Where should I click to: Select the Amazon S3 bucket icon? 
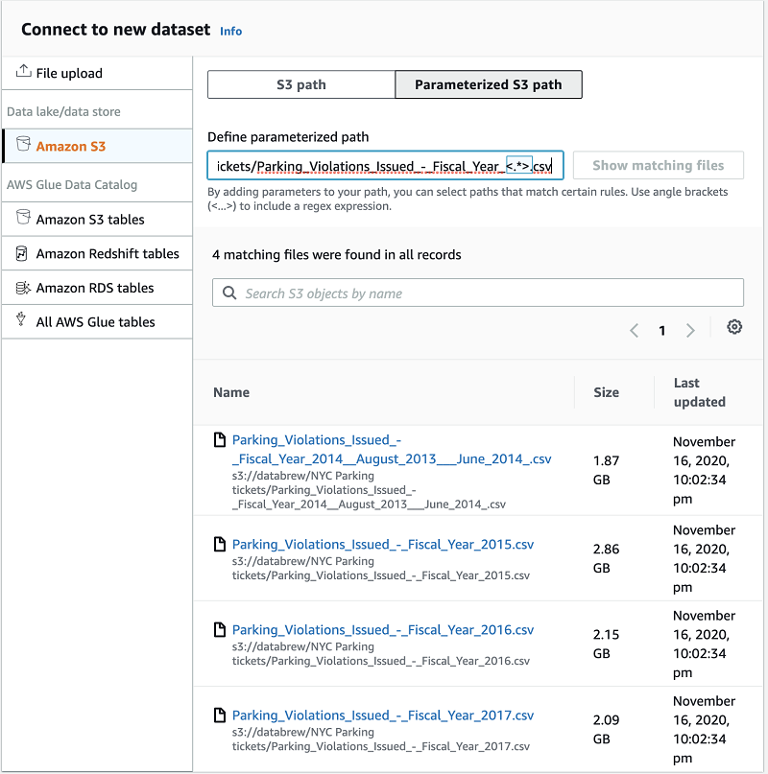tap(23, 144)
